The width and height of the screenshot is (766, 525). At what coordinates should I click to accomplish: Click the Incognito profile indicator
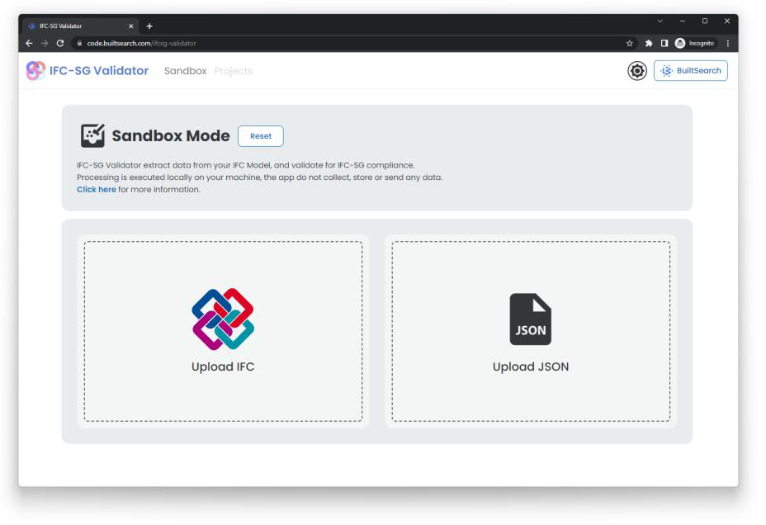[x=695, y=44]
